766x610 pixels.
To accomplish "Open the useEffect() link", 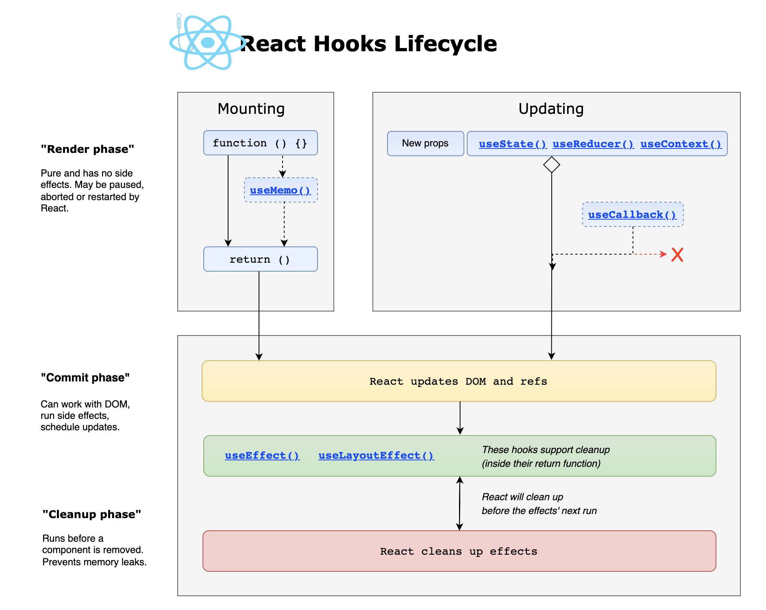I will 262,455.
